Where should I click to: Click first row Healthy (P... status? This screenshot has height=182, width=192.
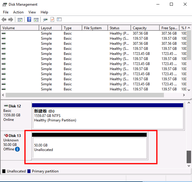tap(119, 33)
